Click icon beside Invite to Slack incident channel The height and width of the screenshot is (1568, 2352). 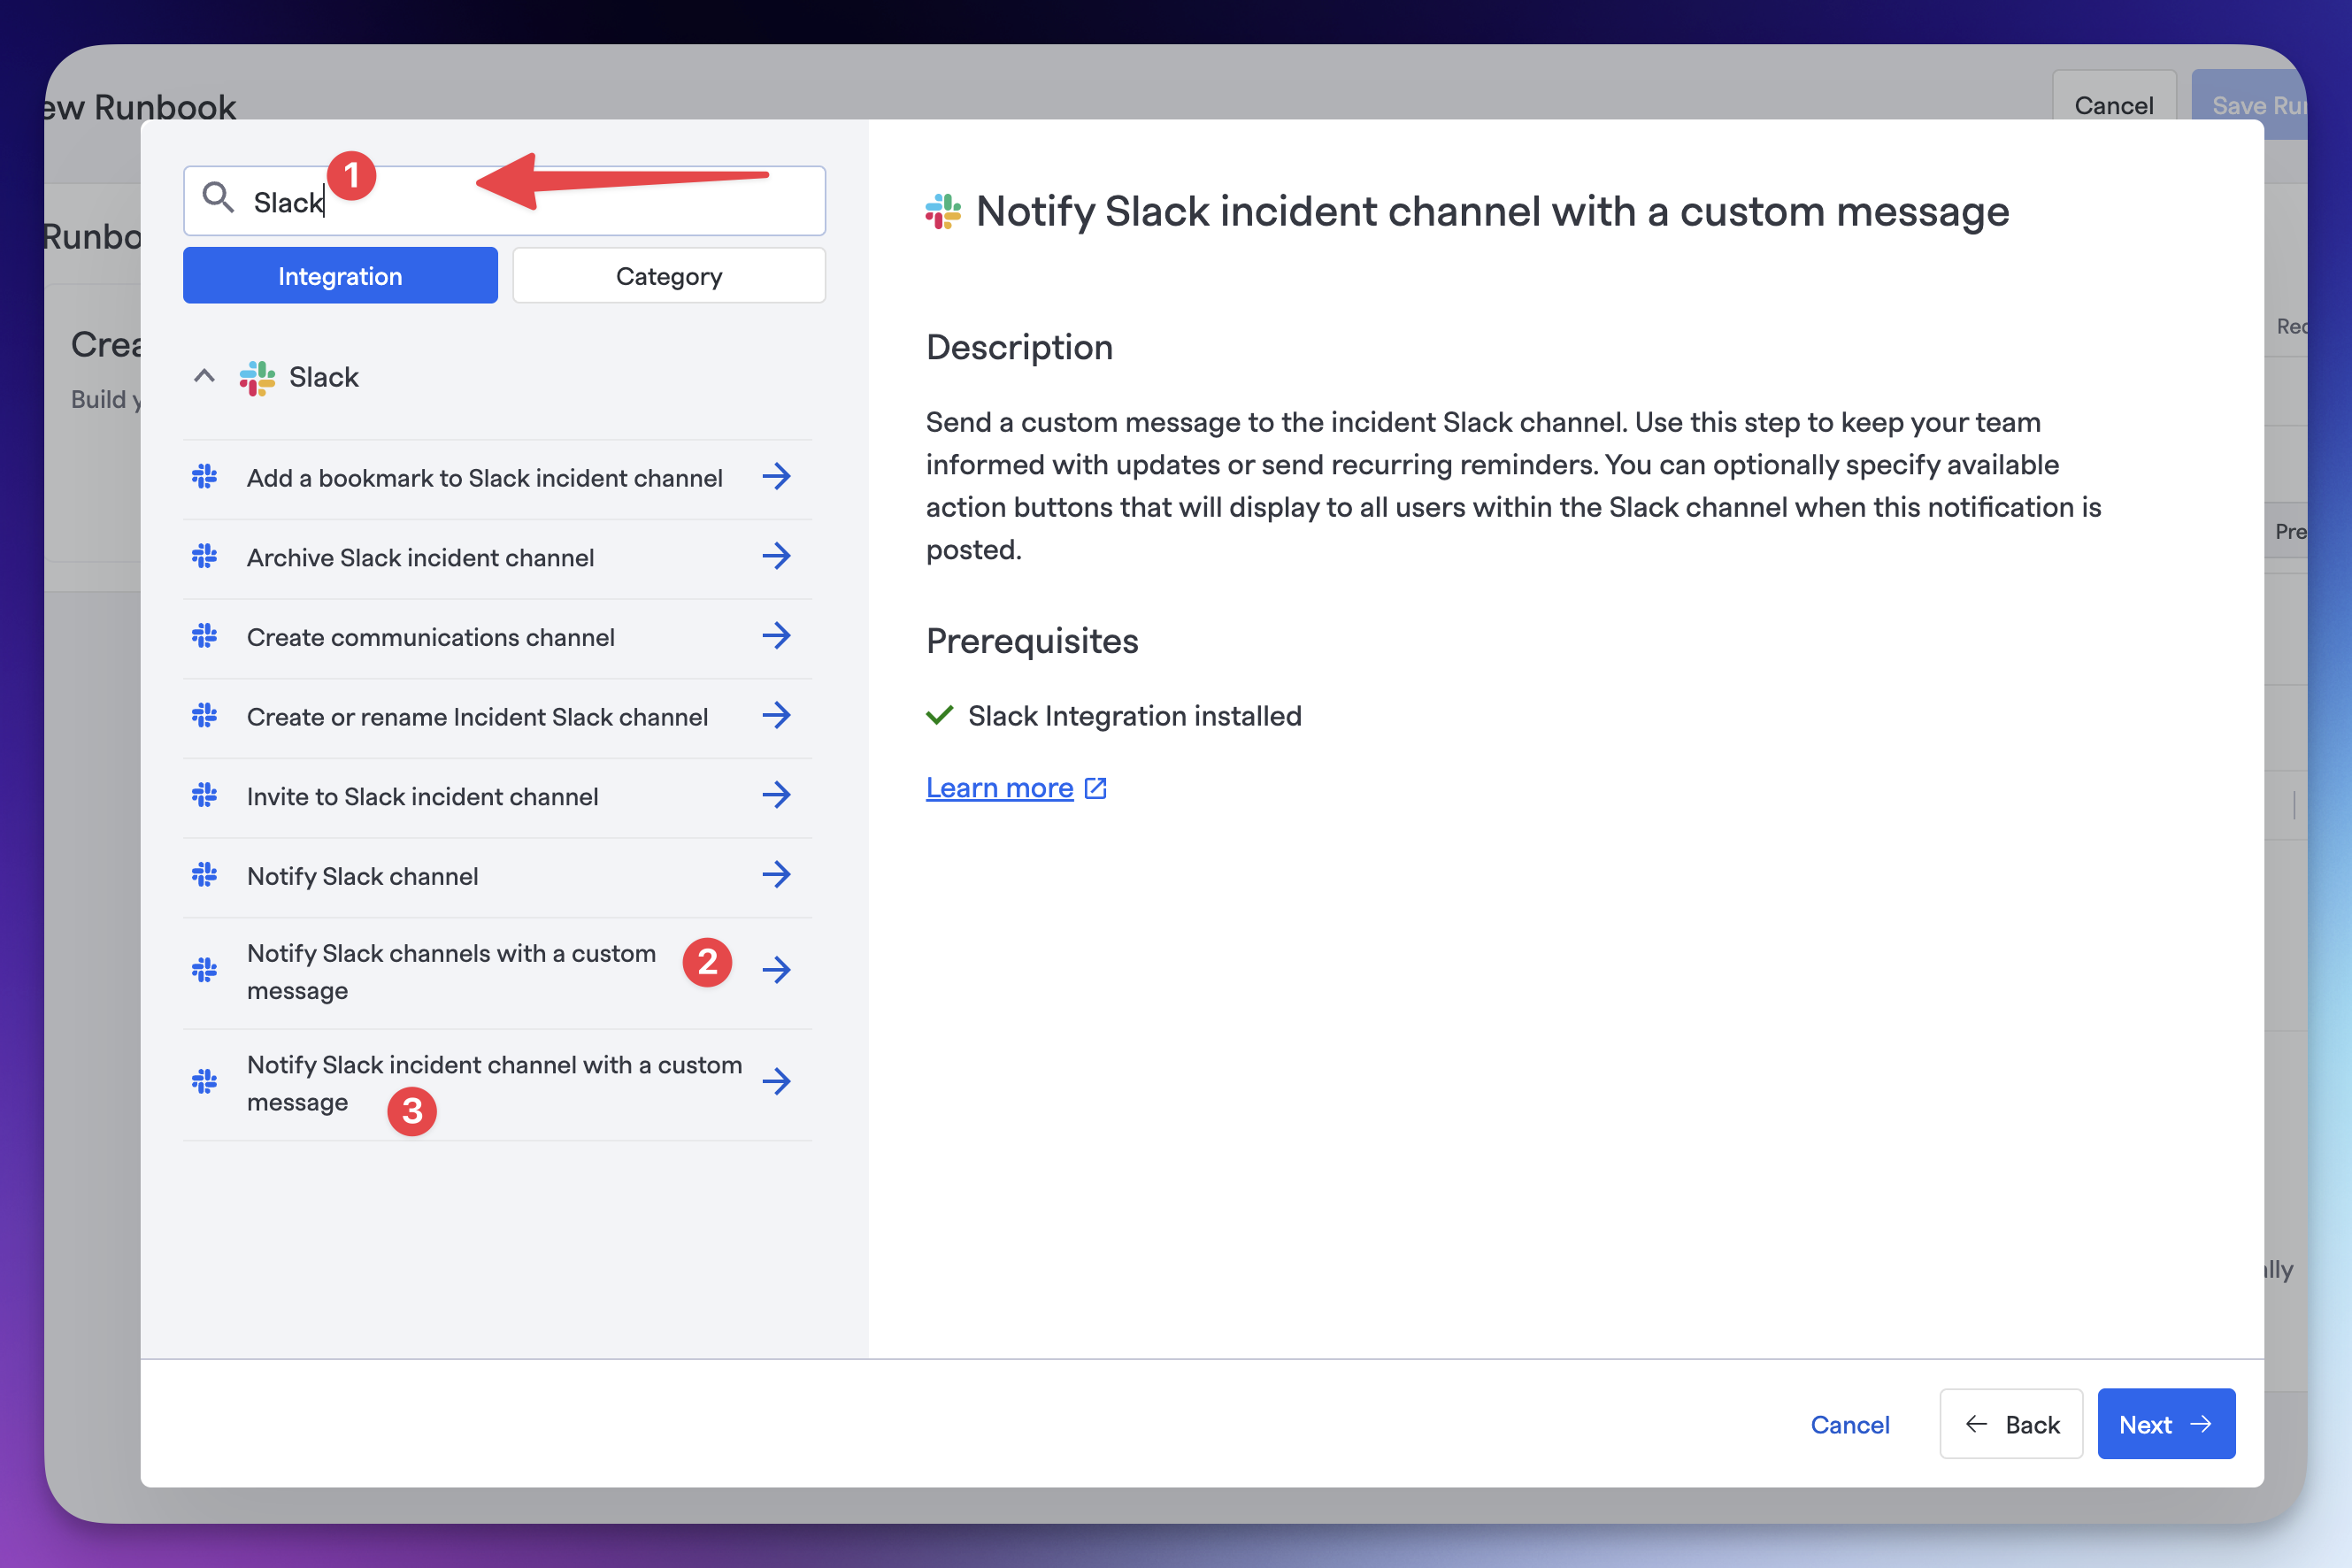205,795
